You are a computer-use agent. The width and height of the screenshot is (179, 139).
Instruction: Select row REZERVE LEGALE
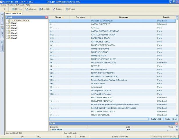pyautogui.click(x=112, y=69)
